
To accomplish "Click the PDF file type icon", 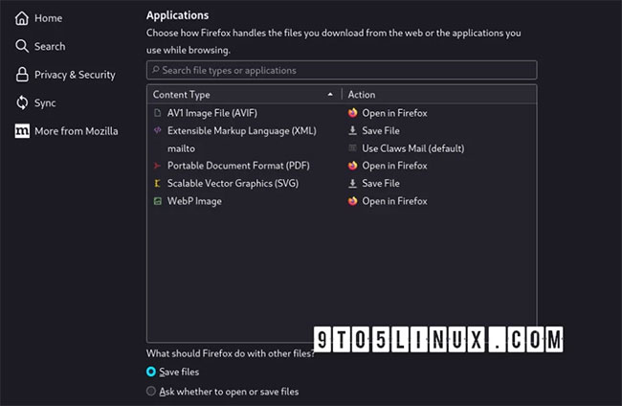I will point(158,166).
